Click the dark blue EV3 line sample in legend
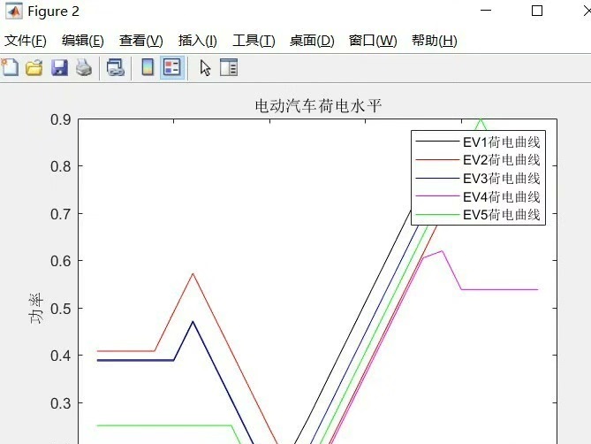591x444 pixels. 437,178
